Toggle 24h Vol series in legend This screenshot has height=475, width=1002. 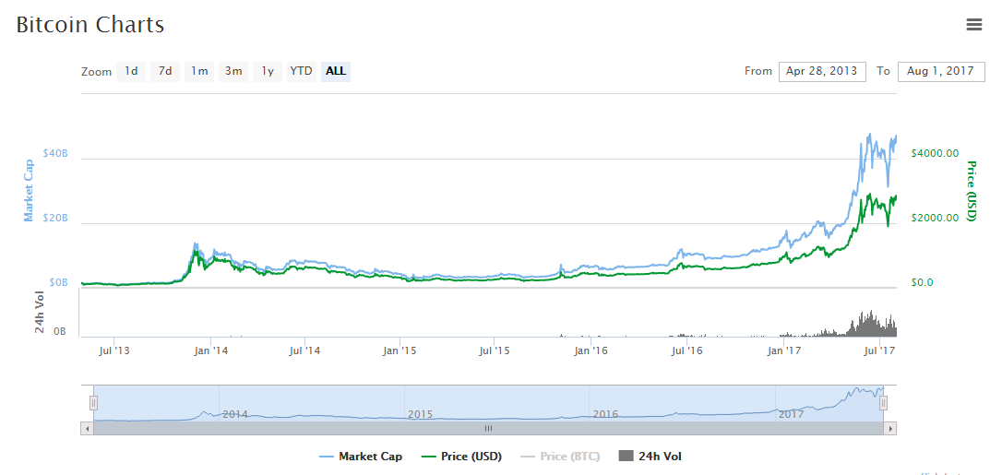[x=650, y=457]
